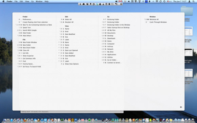Click New To-do Containing Selection as Note
Viewport: 197px width, 123px height.
pos(37,25)
